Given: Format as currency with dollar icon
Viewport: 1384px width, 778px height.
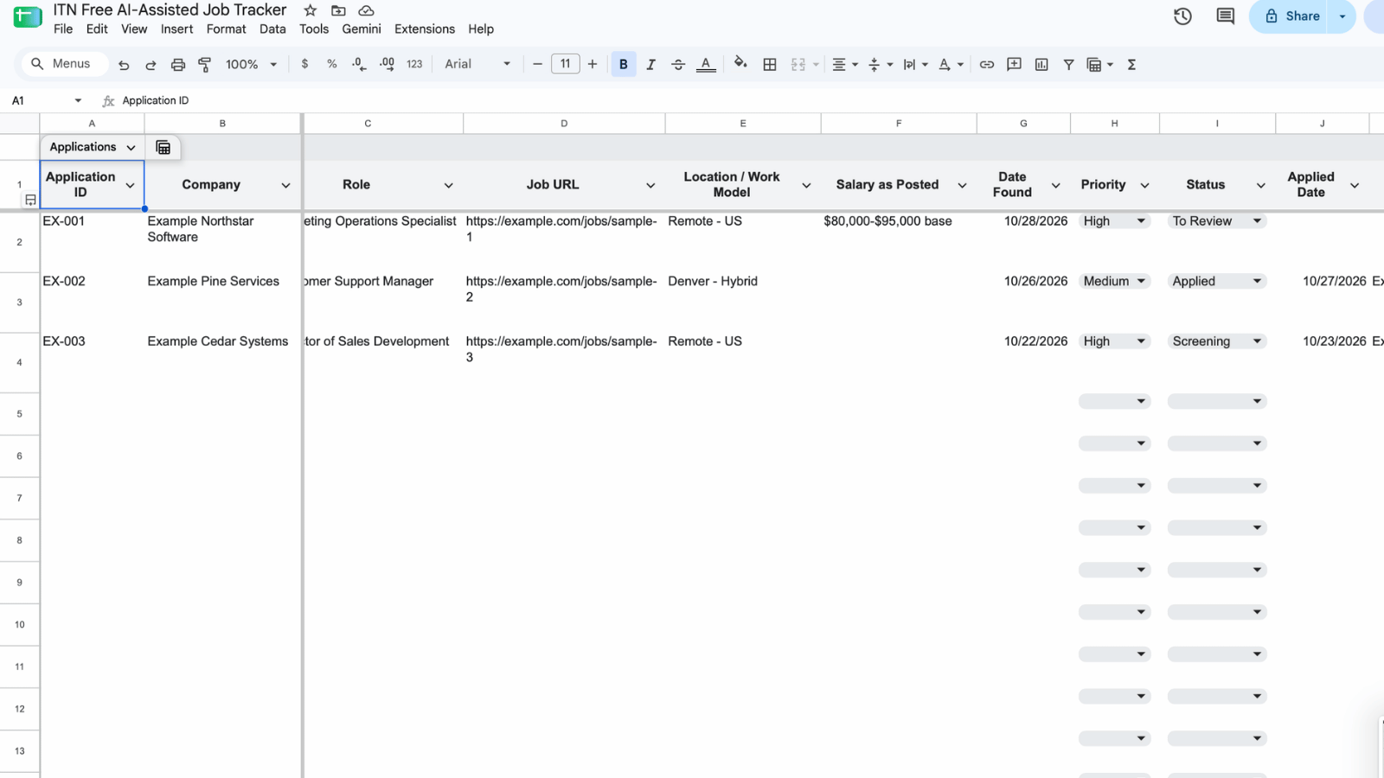Looking at the screenshot, I should [x=304, y=64].
